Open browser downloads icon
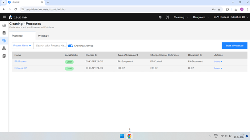 pos(236,9)
